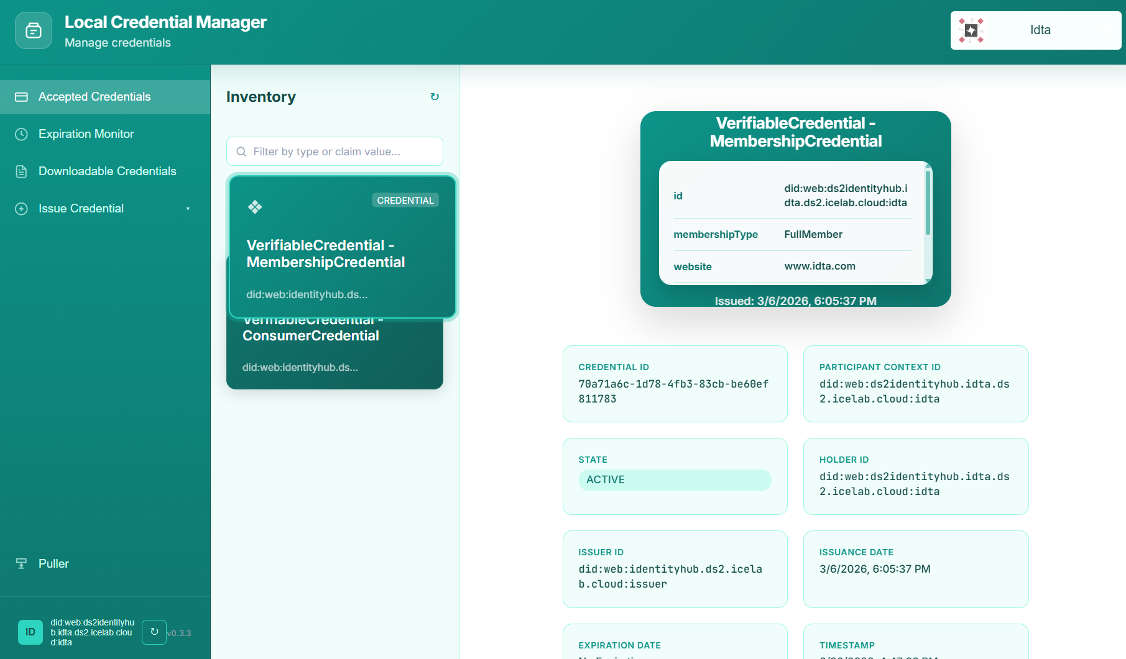1126x659 pixels.
Task: Click the website claim value www.idta.com
Action: [820, 266]
